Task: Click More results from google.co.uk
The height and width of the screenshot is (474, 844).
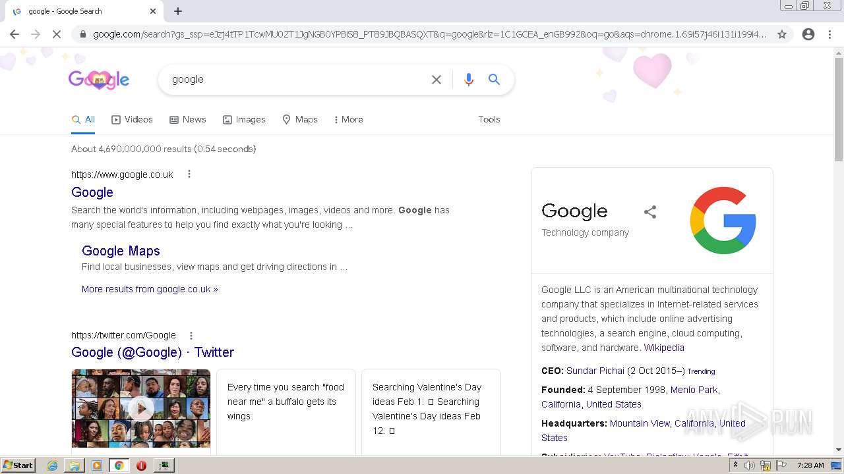Action: (150, 289)
